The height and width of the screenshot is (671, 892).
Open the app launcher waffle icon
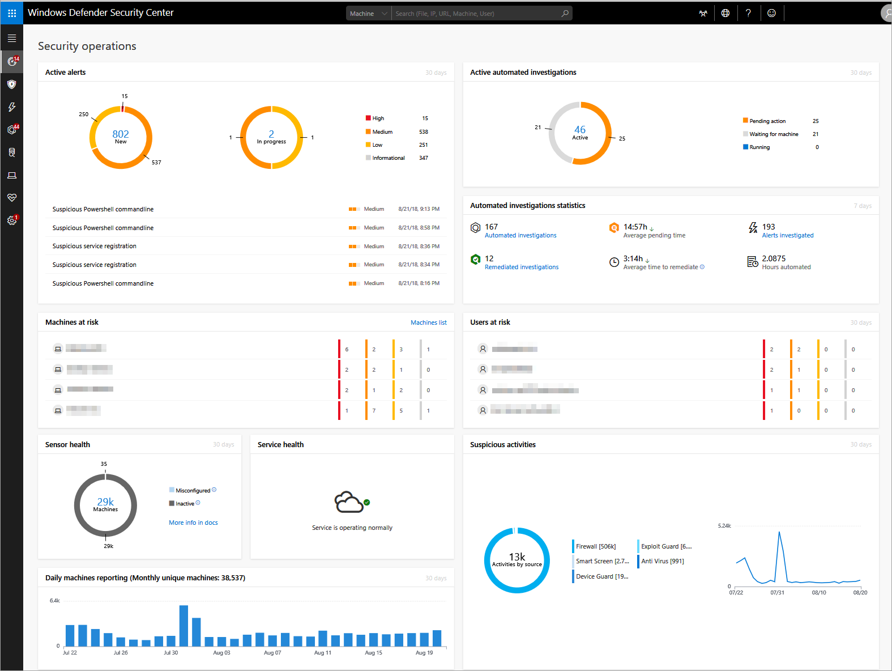coord(12,13)
